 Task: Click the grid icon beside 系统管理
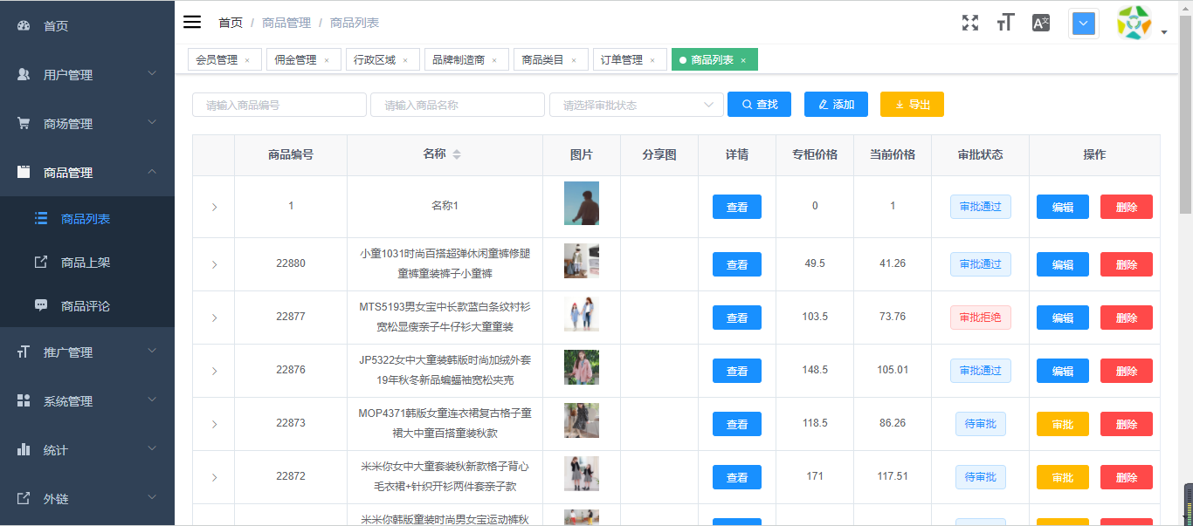pos(24,400)
